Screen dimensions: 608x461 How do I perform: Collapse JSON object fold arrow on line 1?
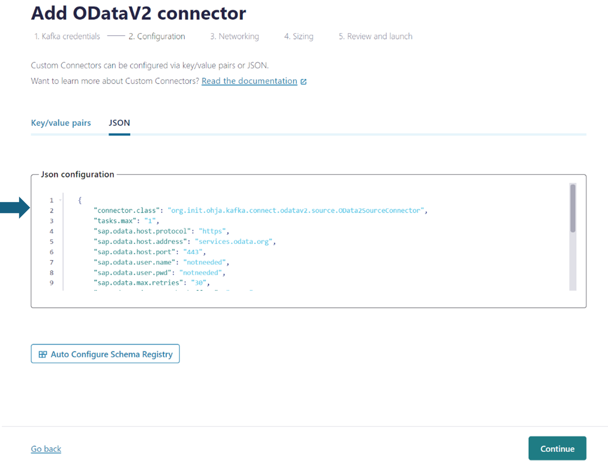click(x=60, y=200)
